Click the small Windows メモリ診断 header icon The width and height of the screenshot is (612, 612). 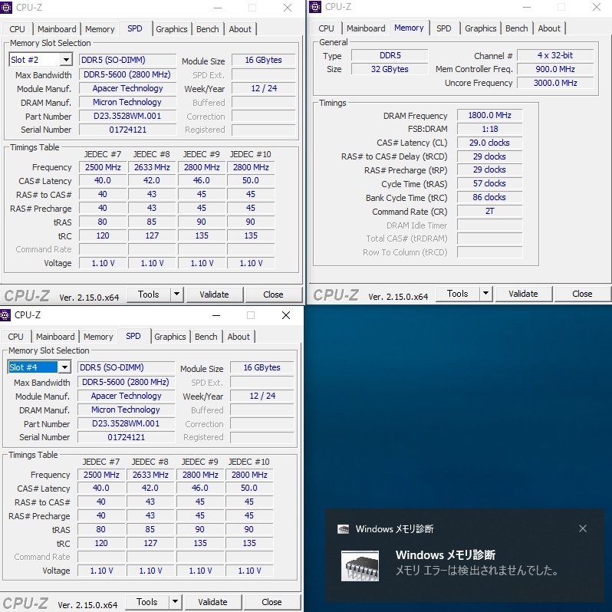tap(343, 529)
